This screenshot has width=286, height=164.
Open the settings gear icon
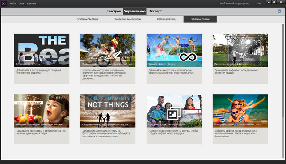[x=279, y=11]
